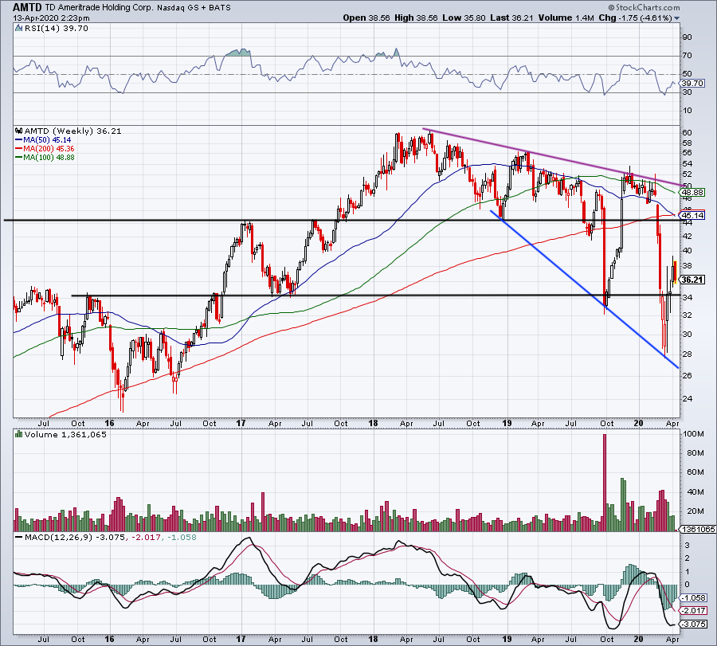Click the 'Open 38.56' quote value
The width and height of the screenshot is (717, 646).
click(366, 18)
